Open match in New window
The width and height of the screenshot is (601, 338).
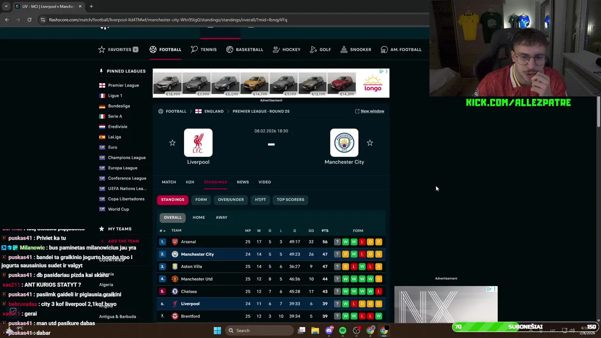pyautogui.click(x=369, y=111)
